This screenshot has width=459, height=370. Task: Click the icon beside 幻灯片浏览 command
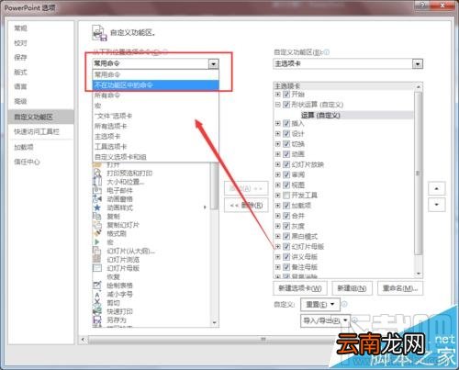(x=97, y=260)
